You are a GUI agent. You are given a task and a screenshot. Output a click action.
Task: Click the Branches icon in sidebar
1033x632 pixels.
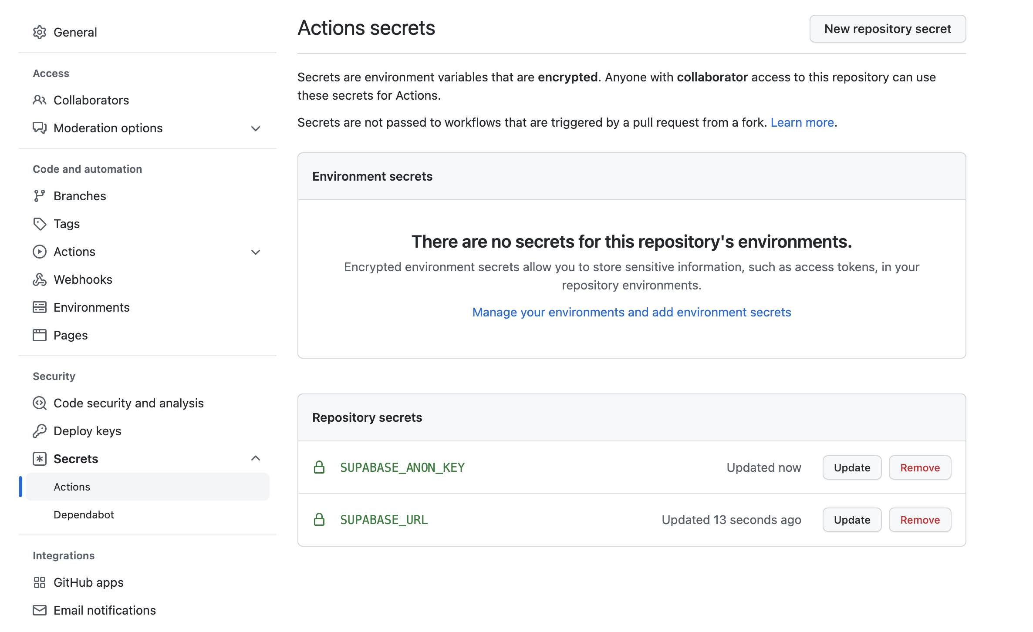pyautogui.click(x=40, y=196)
